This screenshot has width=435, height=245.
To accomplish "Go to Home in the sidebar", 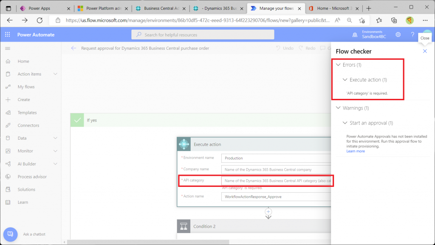I will point(23,61).
